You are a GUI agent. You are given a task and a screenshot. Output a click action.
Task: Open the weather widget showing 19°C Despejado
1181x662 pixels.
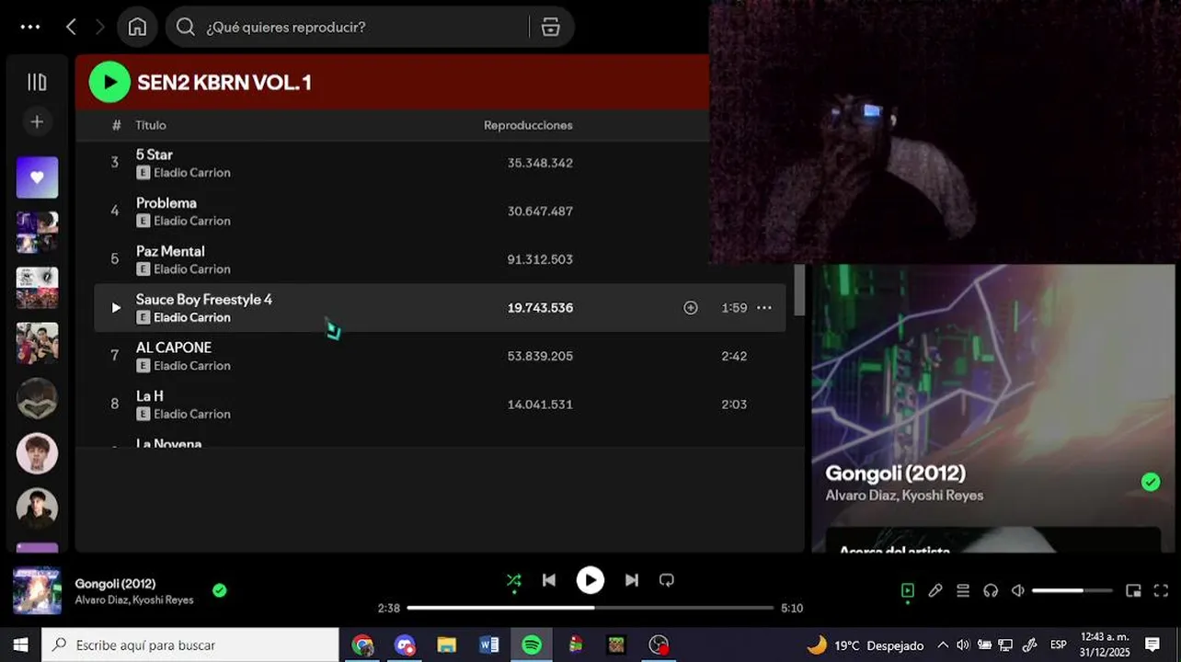(x=865, y=645)
